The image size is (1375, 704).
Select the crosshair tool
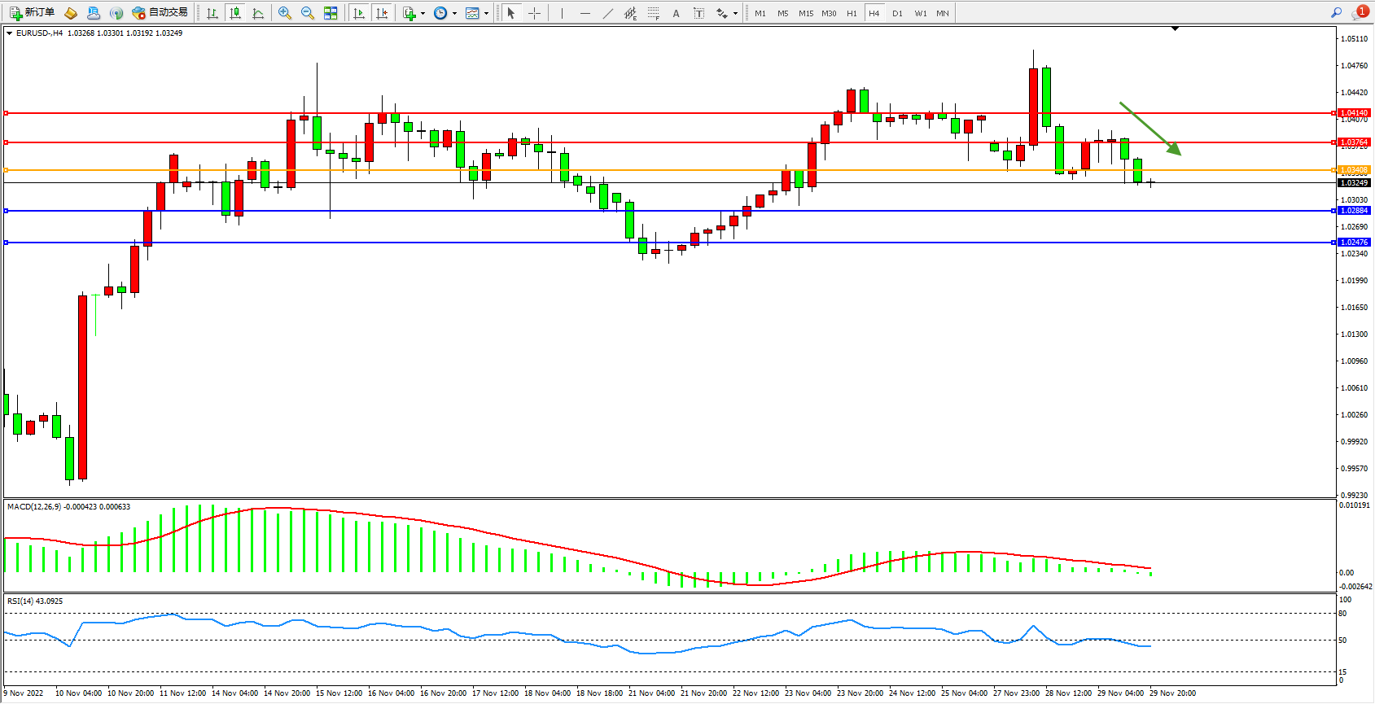tap(534, 13)
